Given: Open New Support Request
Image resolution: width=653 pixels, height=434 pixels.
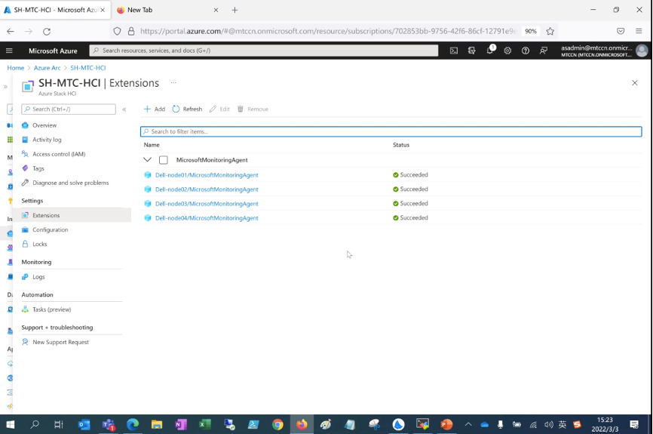Looking at the screenshot, I should (x=60, y=342).
